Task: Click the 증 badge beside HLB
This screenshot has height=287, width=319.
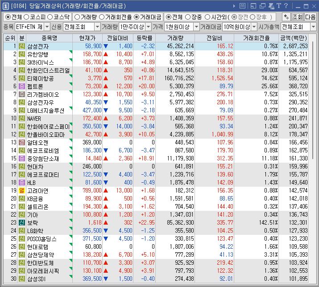Action: [x=21, y=183]
